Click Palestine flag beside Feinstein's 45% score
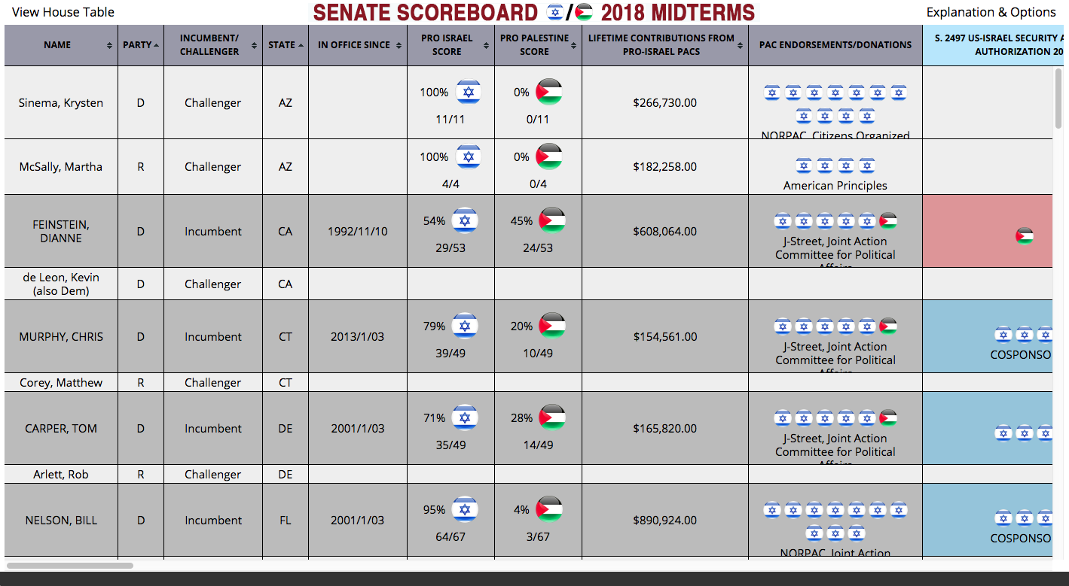Viewport: 1069px width, 586px height. click(552, 220)
